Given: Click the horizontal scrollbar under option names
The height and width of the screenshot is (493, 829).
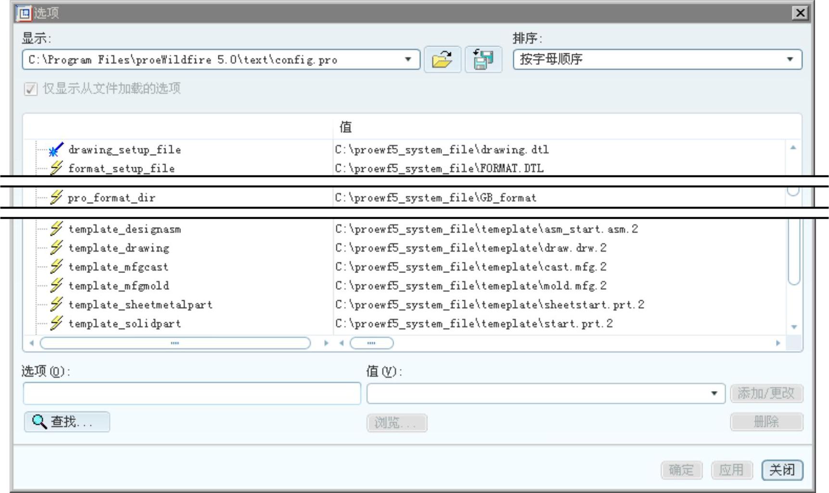Looking at the screenshot, I should (175, 343).
